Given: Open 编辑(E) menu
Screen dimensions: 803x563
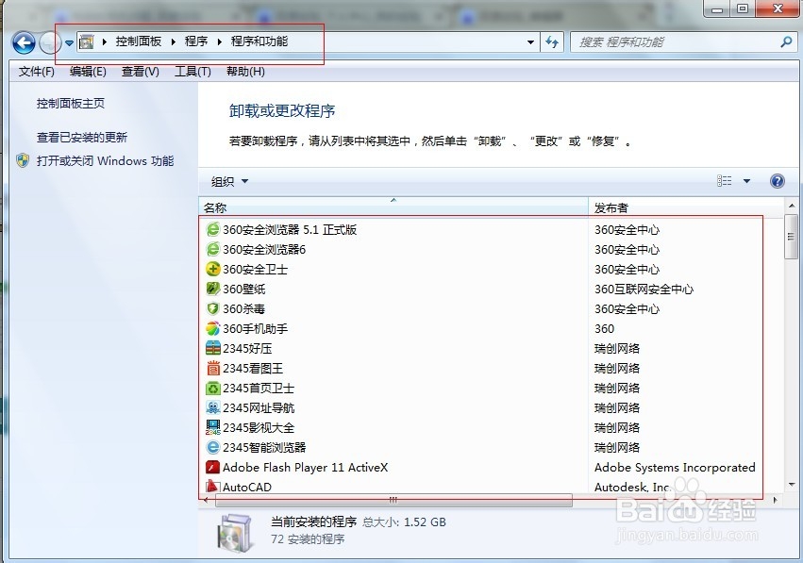Looking at the screenshot, I should (88, 72).
